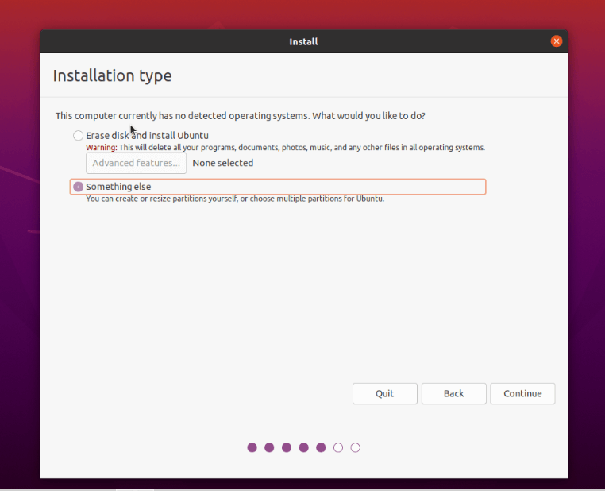Select the Something else radio button
The image size is (605, 491).
78,187
